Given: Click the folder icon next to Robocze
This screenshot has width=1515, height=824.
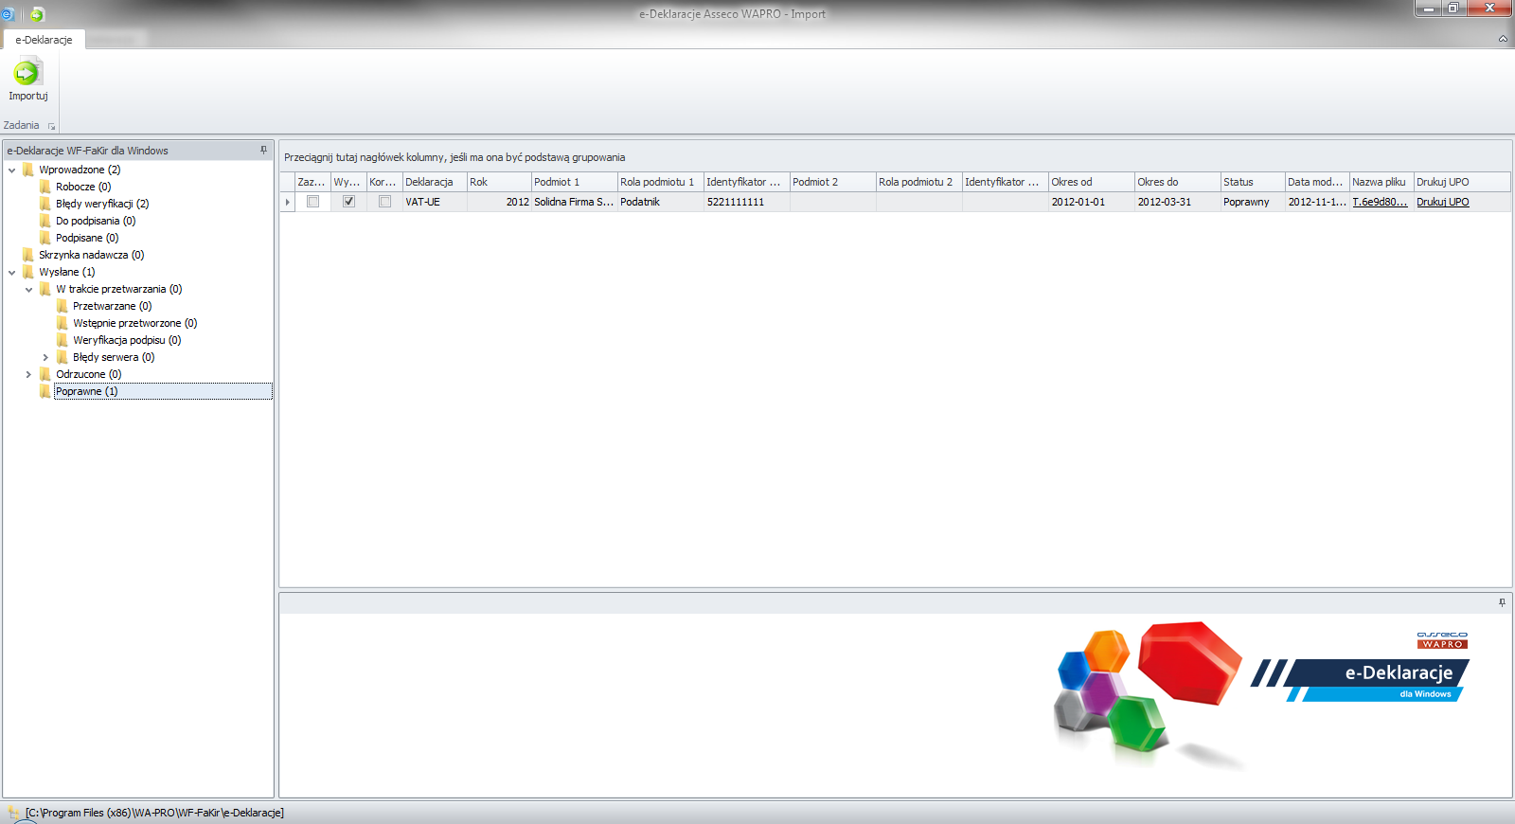Looking at the screenshot, I should point(45,187).
